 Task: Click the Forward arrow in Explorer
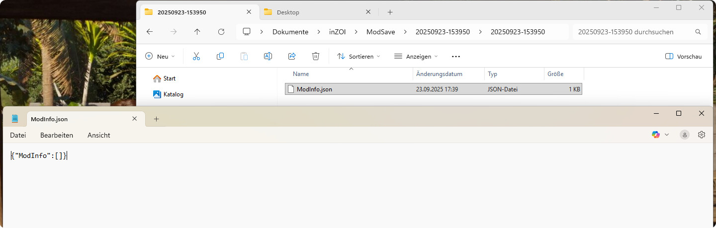[x=174, y=32]
